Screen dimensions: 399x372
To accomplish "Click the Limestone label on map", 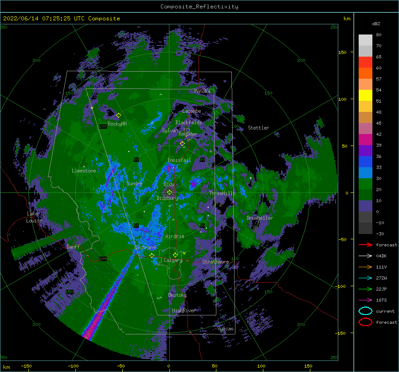I will click(84, 171).
